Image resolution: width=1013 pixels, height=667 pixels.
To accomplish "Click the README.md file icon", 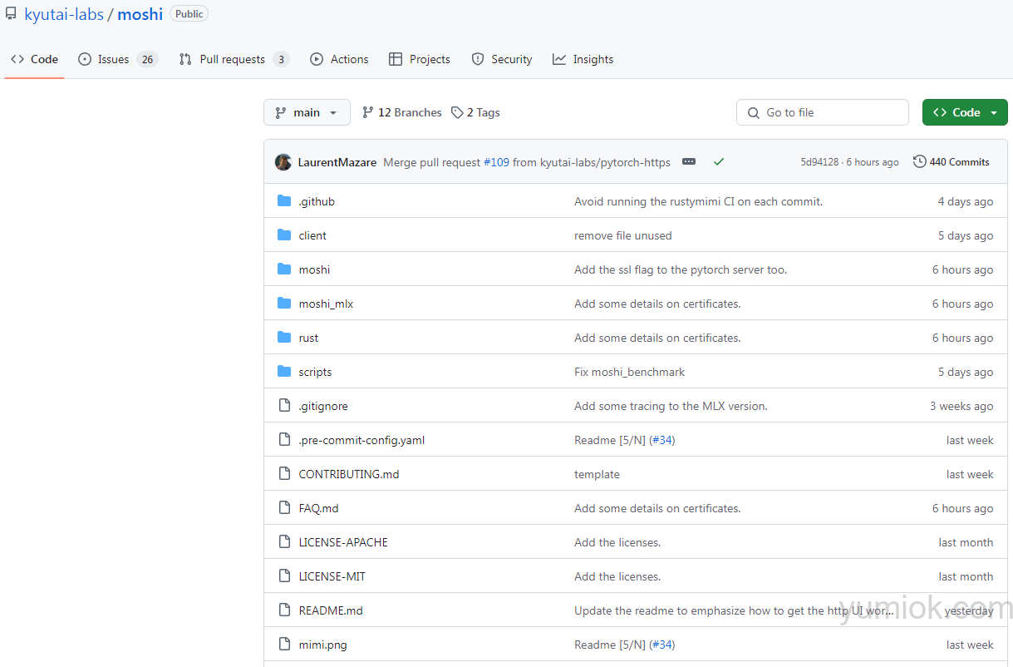I will [284, 610].
